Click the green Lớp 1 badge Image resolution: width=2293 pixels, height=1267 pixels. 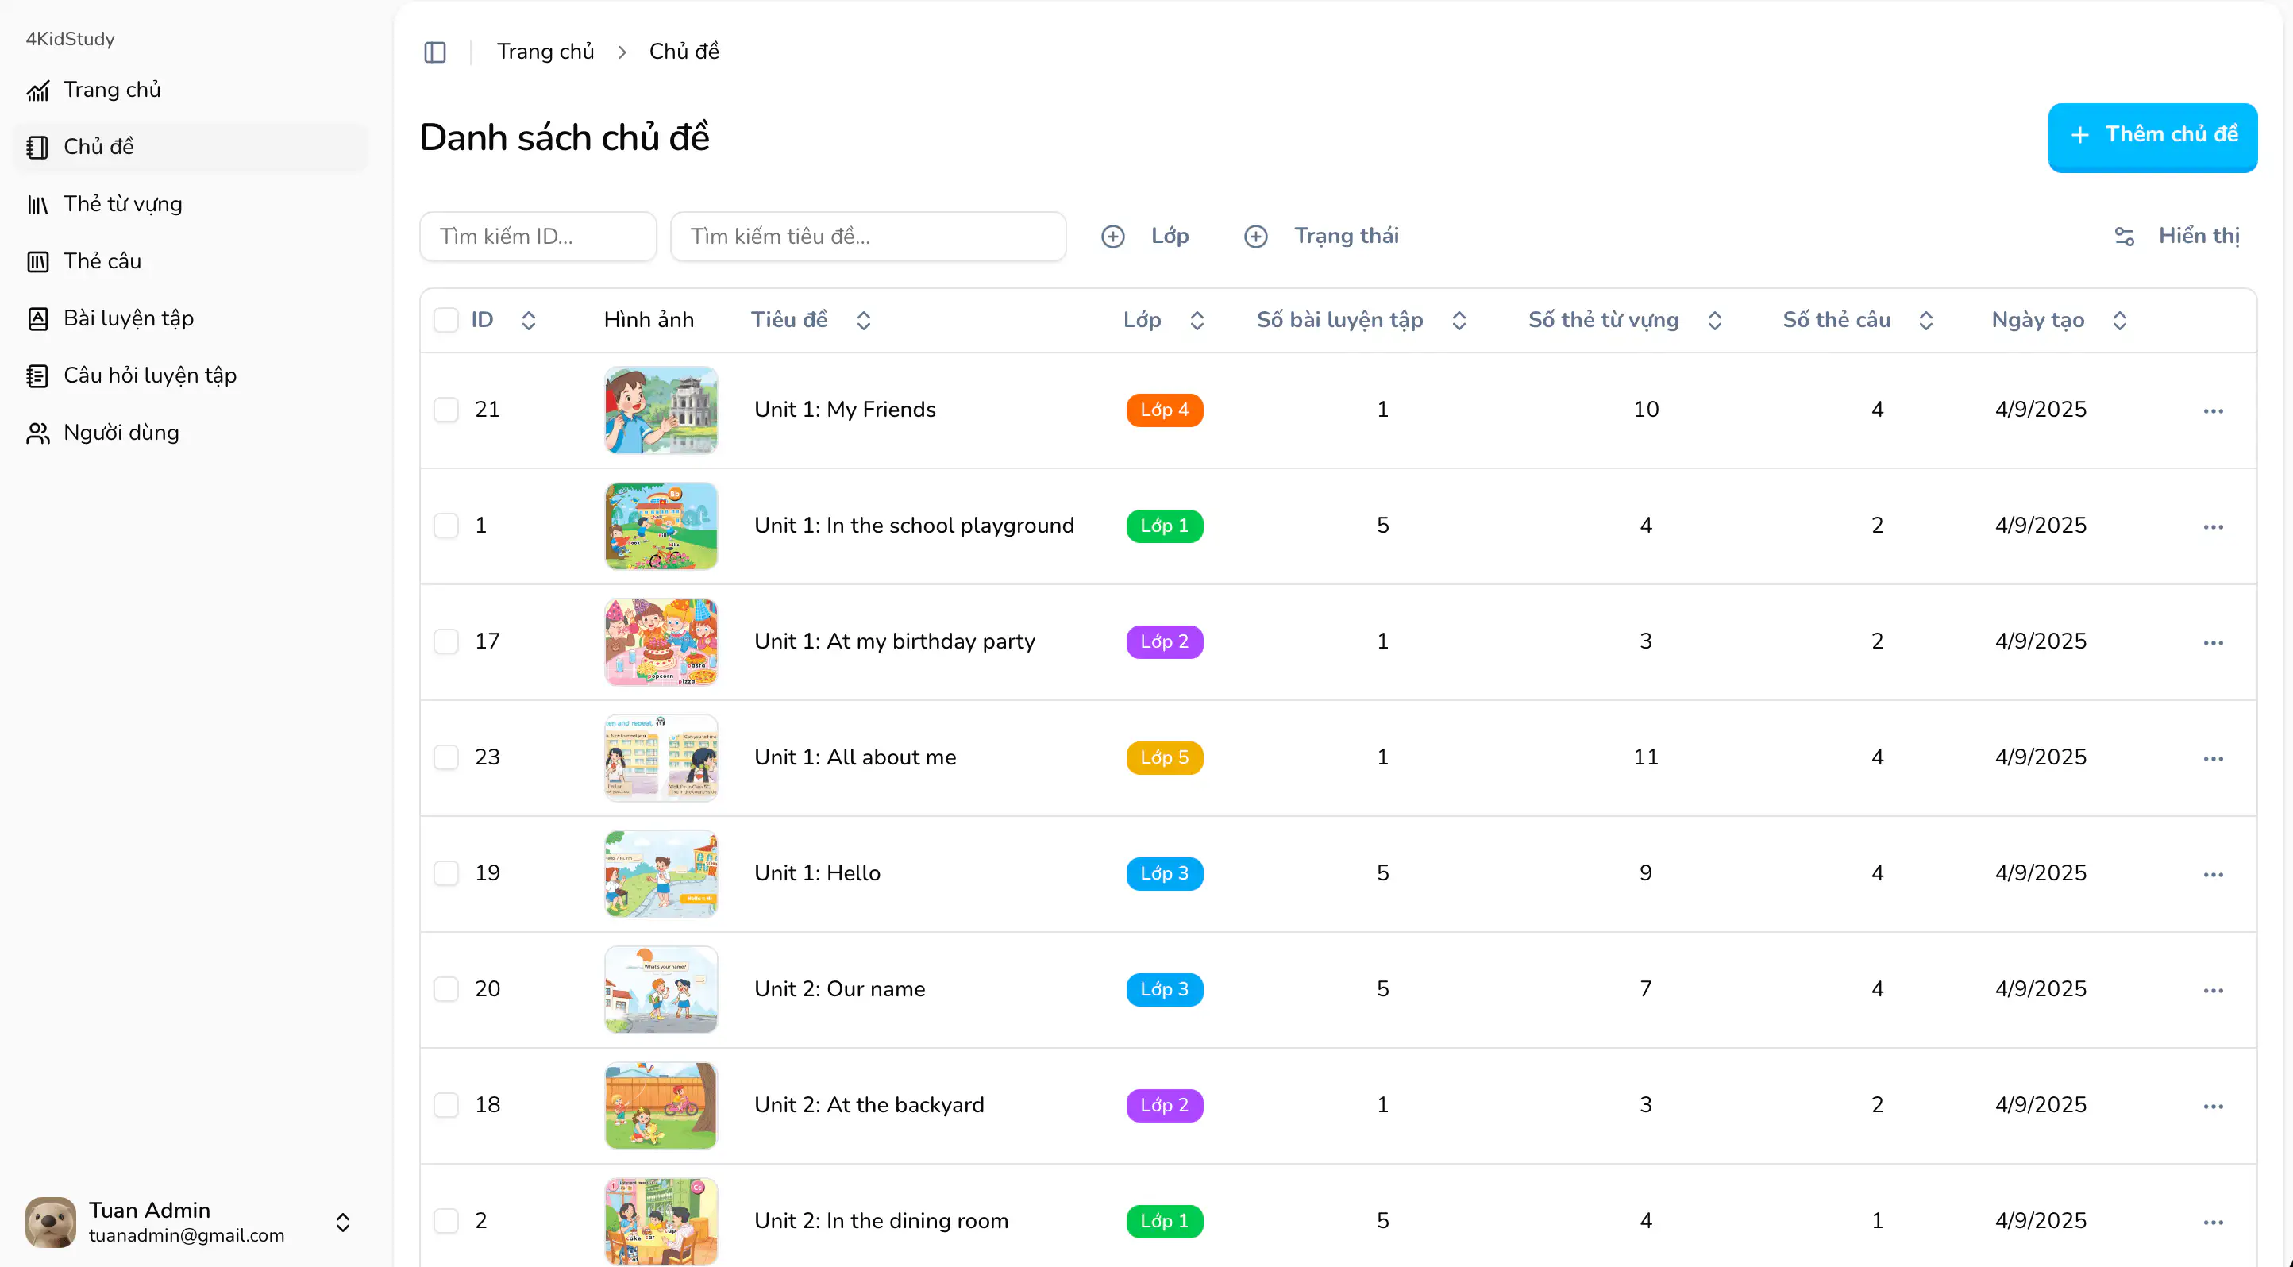[x=1164, y=525]
